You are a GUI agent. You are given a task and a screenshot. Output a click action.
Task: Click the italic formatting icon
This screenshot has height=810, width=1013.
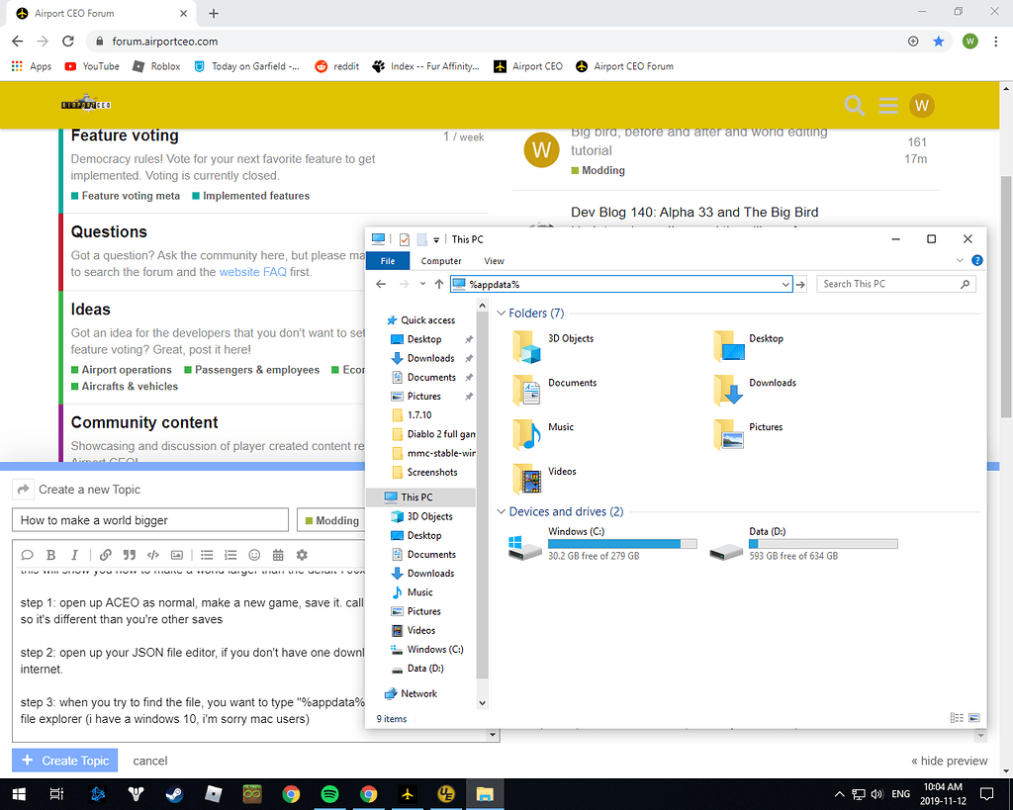[74, 555]
